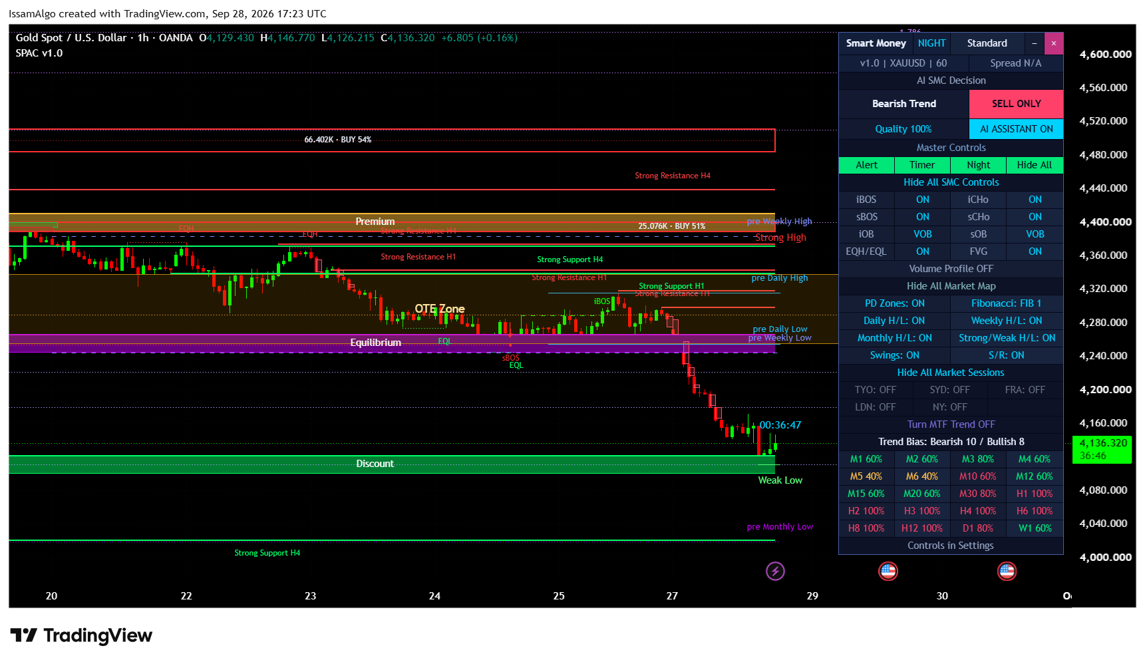1145x662 pixels.
Task: Switch iOB VOB setting
Action: point(923,234)
